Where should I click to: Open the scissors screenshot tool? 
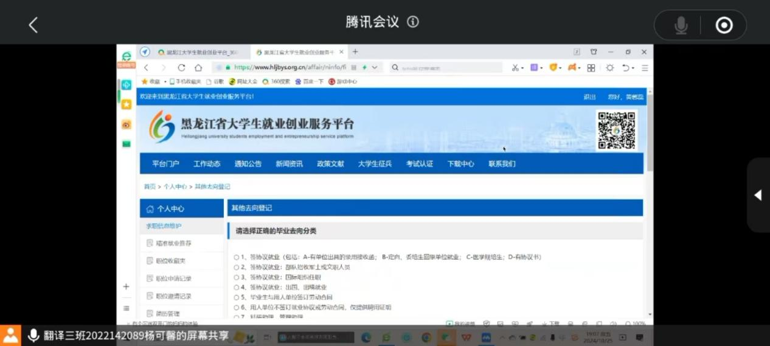coord(515,67)
